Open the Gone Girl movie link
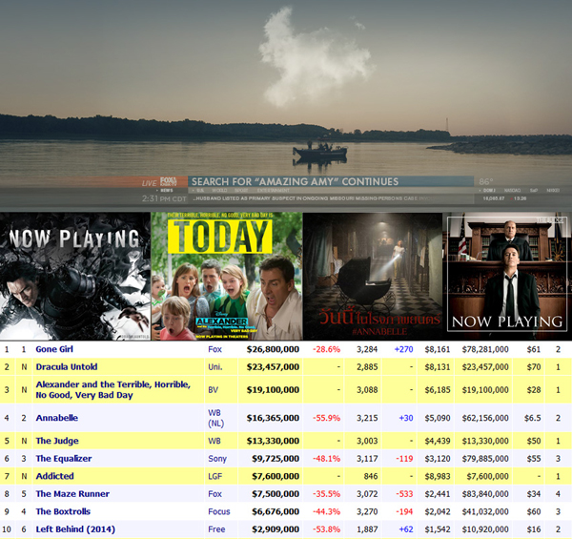The width and height of the screenshot is (572, 539). point(54,349)
